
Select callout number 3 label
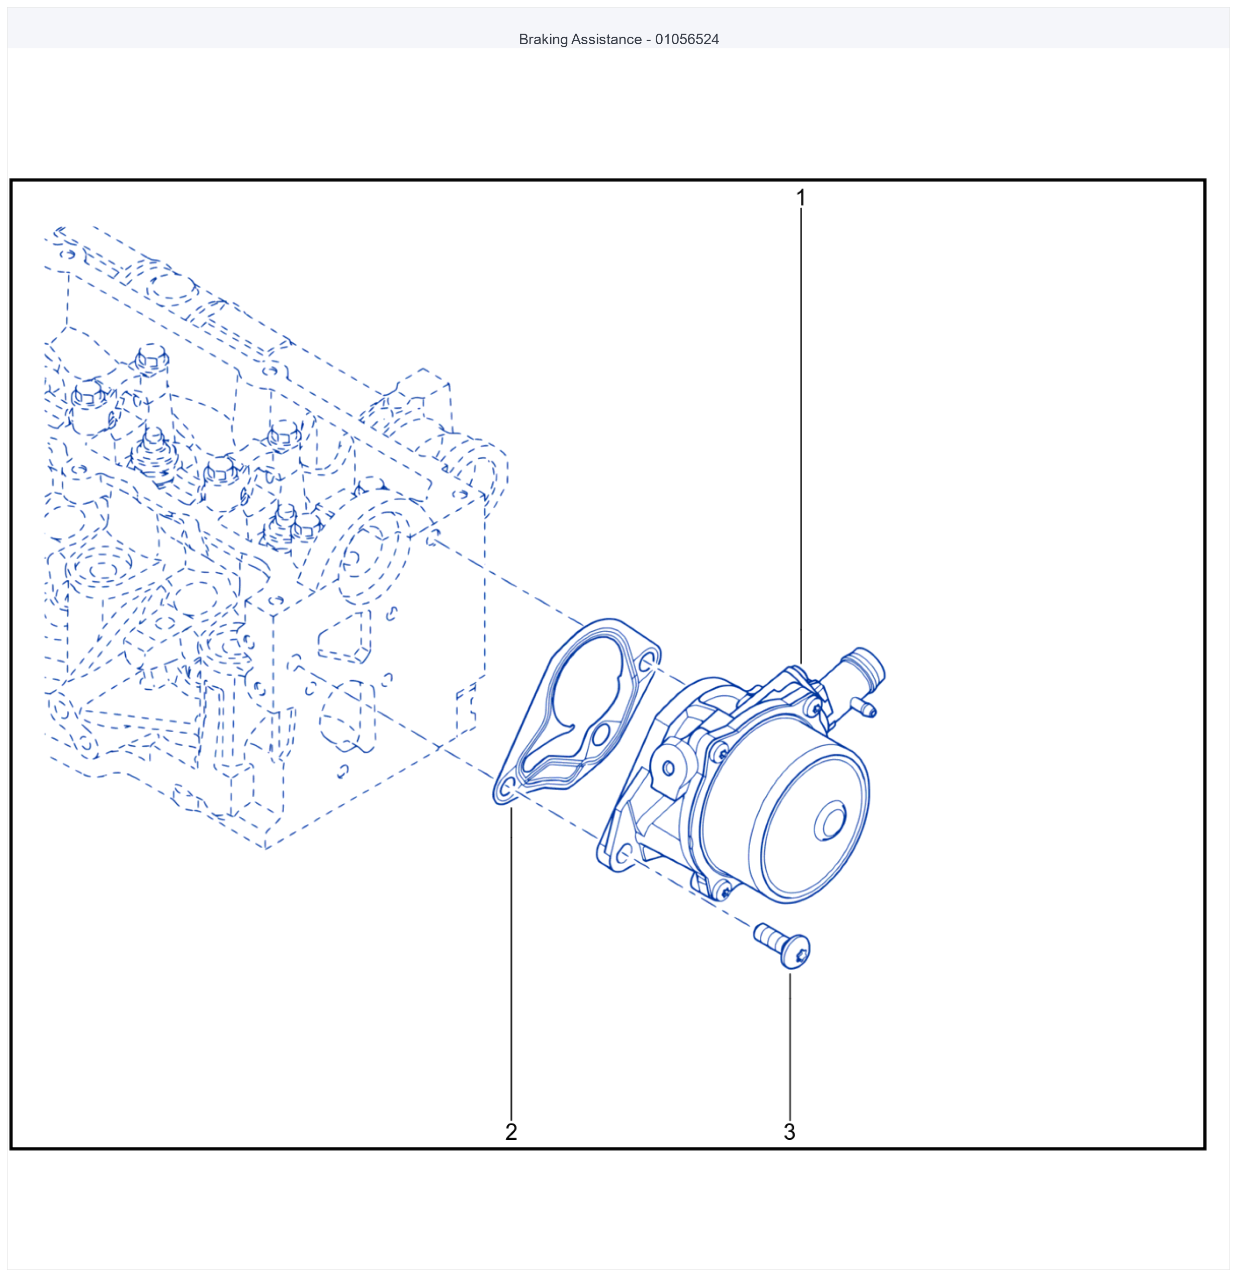[x=789, y=1132]
